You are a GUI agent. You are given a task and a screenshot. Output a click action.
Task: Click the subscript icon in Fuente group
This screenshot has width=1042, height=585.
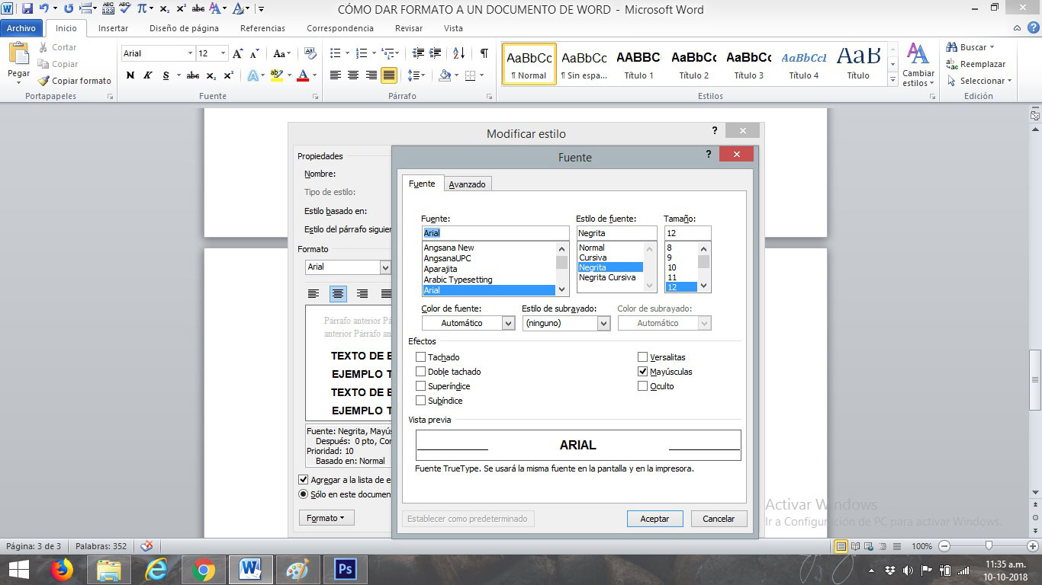(x=211, y=75)
